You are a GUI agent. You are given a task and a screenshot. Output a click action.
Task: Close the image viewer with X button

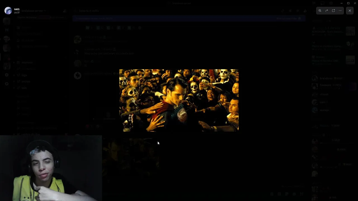coord(350,11)
